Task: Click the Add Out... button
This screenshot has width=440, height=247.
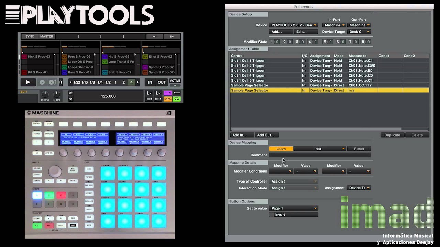Action: [x=267, y=135]
